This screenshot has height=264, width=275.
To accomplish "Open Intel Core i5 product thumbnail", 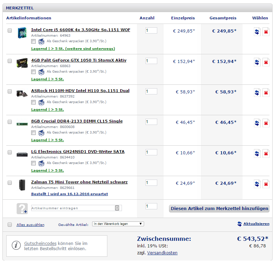I will point(22,33).
